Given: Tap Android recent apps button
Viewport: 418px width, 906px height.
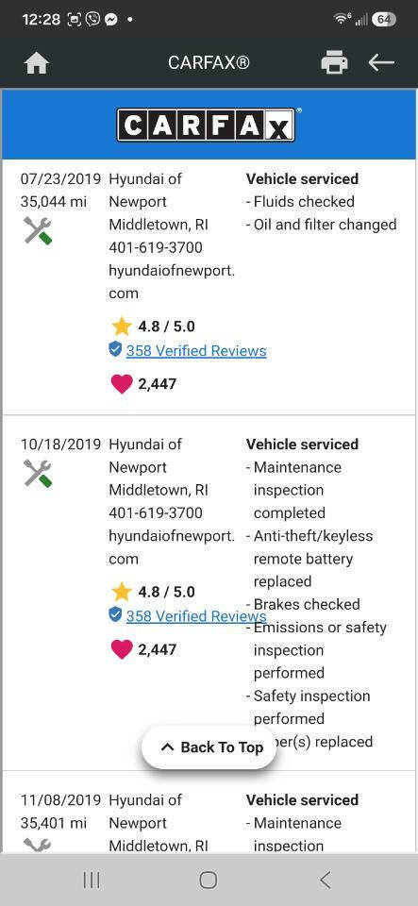Looking at the screenshot, I should pyautogui.click(x=92, y=880).
